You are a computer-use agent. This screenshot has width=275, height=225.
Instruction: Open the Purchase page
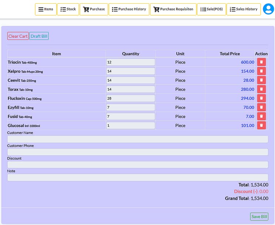click(x=94, y=9)
